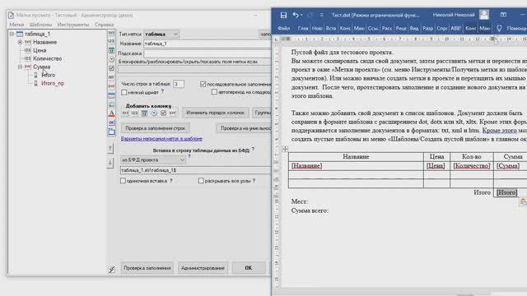This screenshot has width=527, height=296.
Task: Click the clock time icon in vertical toolbar
Action: tap(111, 59)
